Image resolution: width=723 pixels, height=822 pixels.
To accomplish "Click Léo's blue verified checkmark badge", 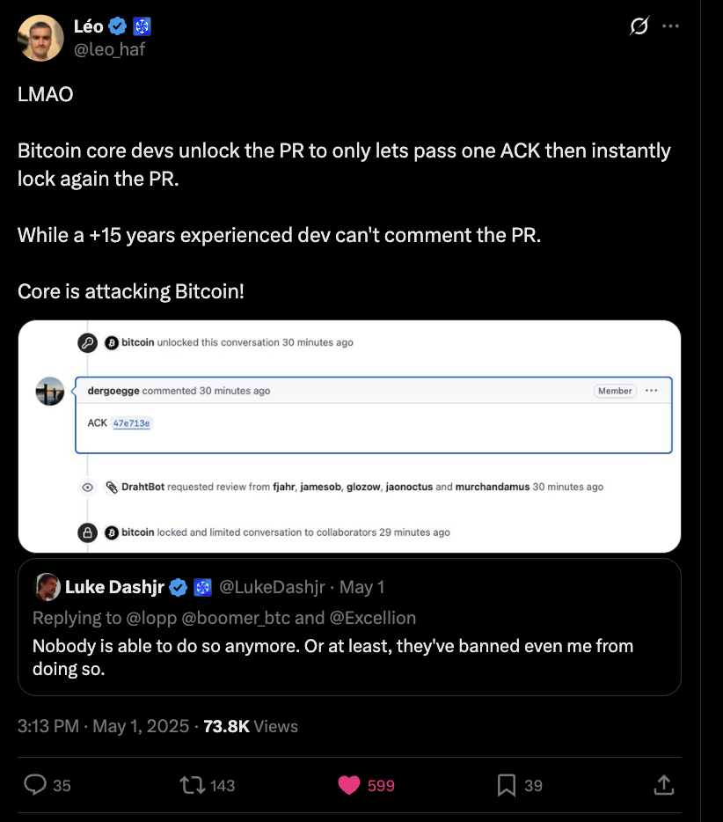I will point(118,27).
